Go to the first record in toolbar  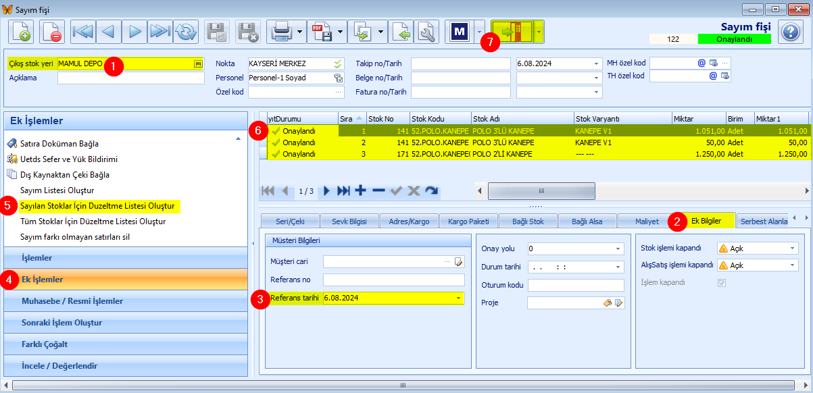click(83, 32)
